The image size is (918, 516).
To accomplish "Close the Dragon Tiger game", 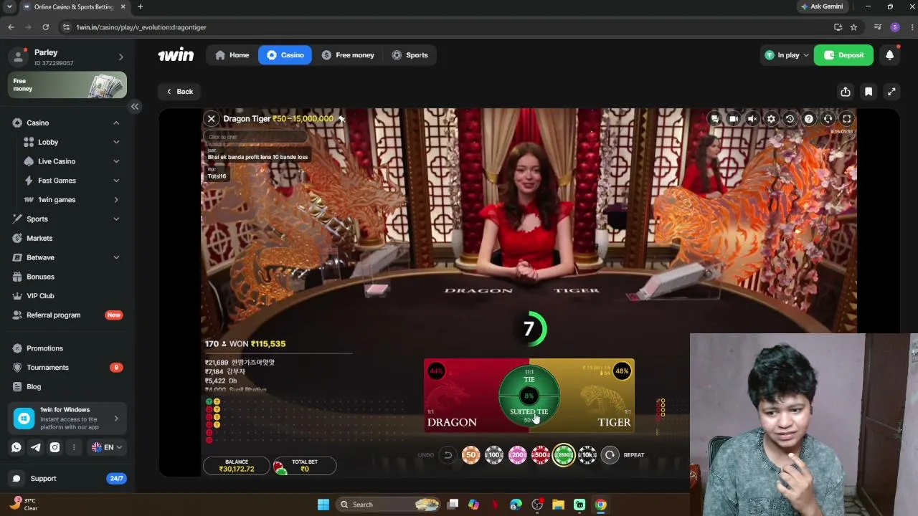I will tap(212, 119).
